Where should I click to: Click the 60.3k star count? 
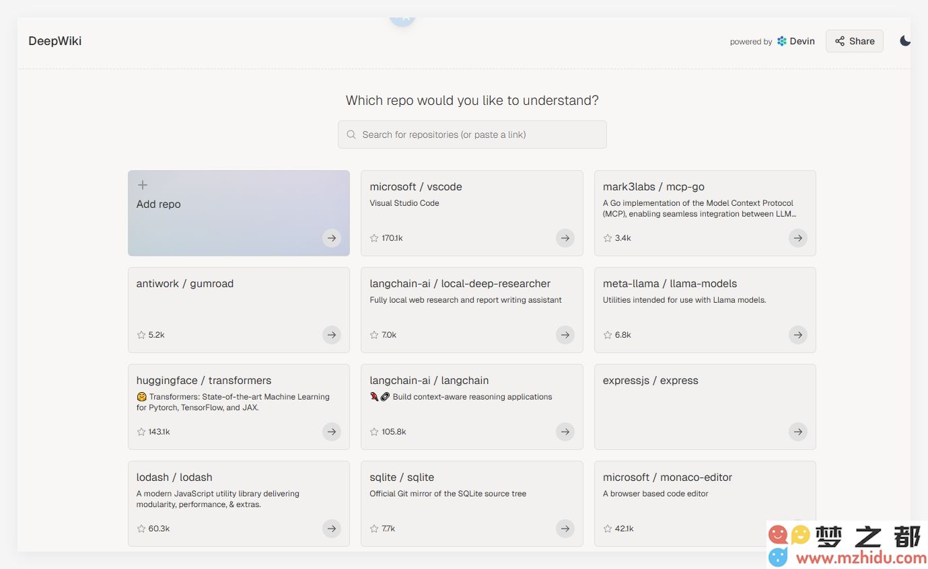[159, 529]
